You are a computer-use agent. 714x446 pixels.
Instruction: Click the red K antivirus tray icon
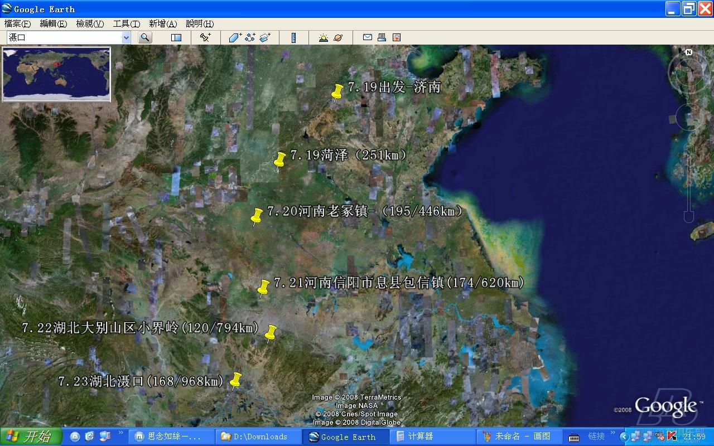click(672, 436)
